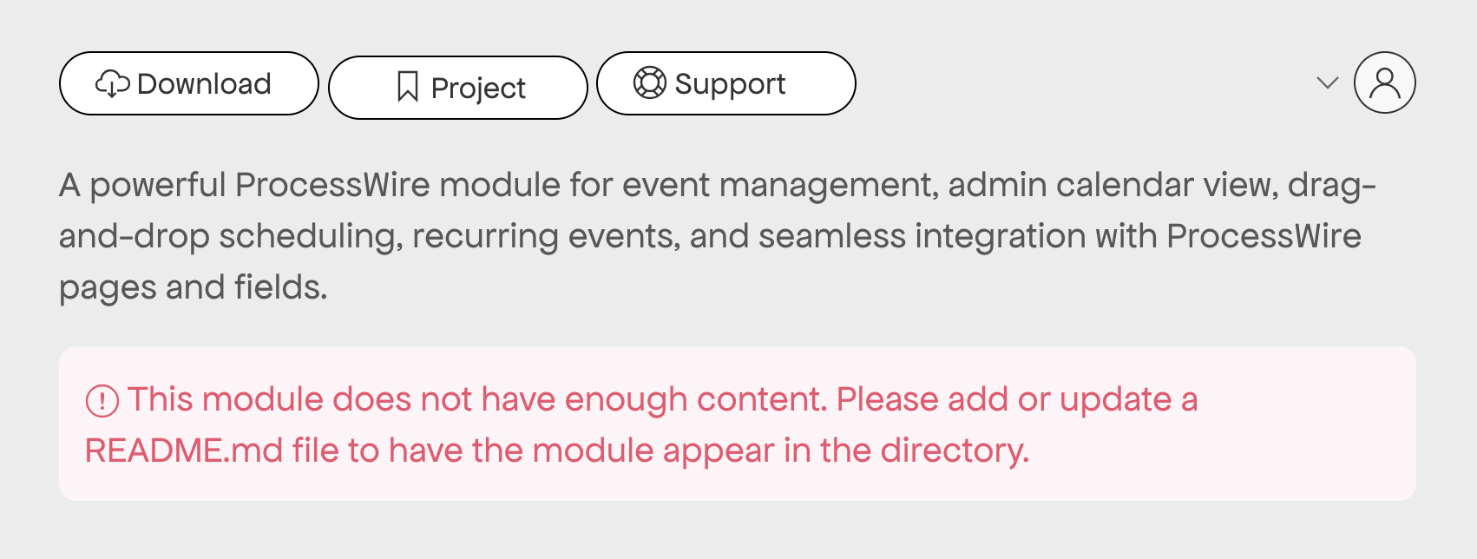Screen dimensions: 1477x559
Task: Click 'and-drop scheduling' in description
Action: tap(231, 236)
